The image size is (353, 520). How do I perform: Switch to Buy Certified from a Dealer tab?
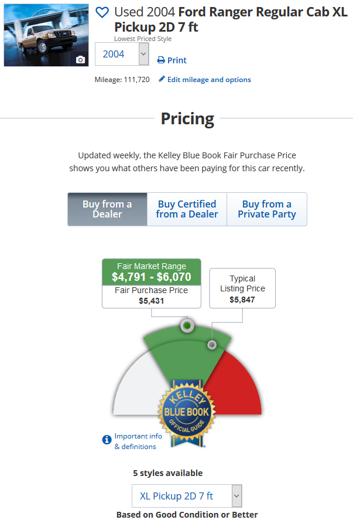point(187,209)
